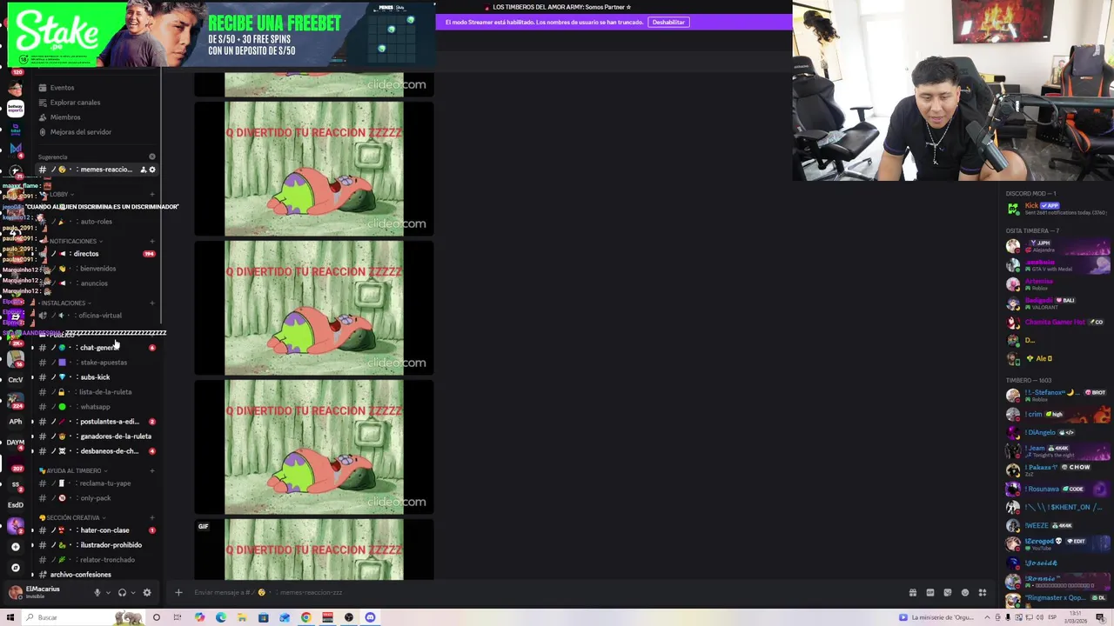Open the lista-de-la-ruleta channel
Image resolution: width=1114 pixels, height=626 pixels.
96,392
